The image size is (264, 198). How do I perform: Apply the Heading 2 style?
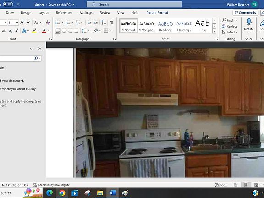184,26
